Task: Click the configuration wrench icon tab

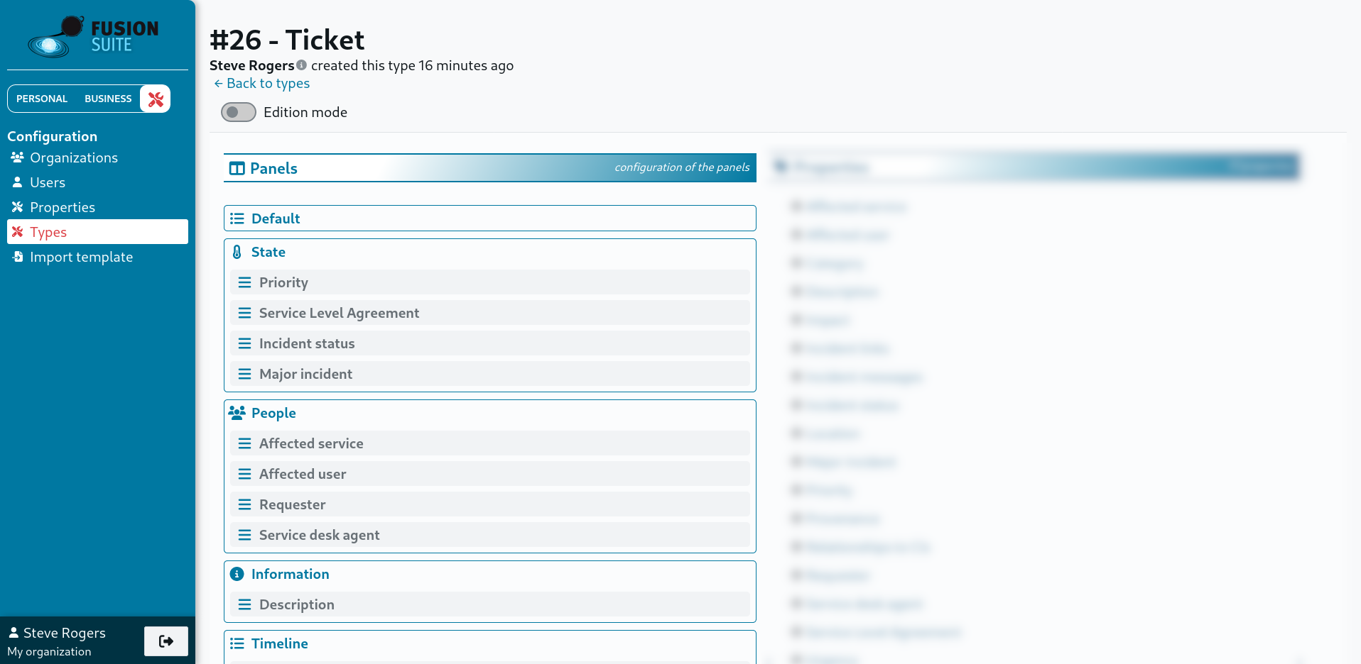Action: (156, 99)
